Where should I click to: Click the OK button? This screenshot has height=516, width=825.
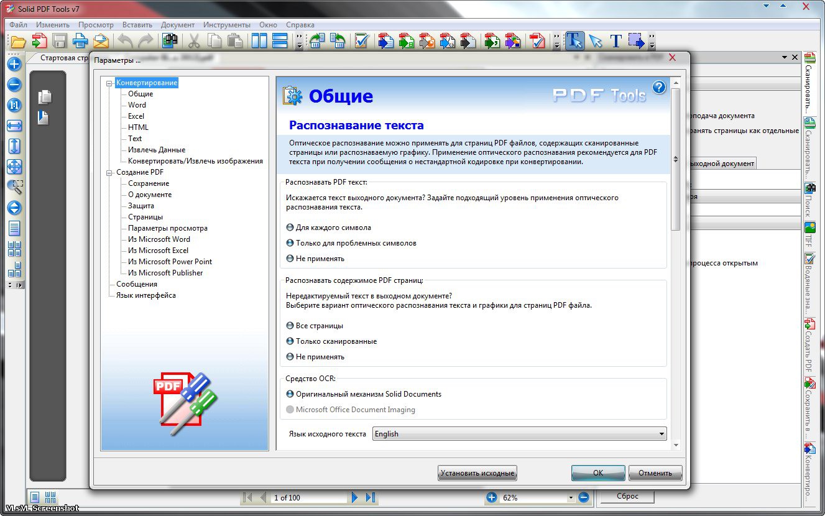tap(598, 473)
